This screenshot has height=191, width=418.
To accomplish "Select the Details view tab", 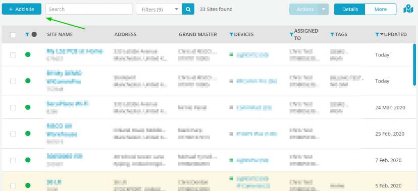I will (x=350, y=9).
